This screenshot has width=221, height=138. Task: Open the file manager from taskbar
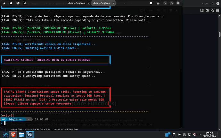pos(21,134)
